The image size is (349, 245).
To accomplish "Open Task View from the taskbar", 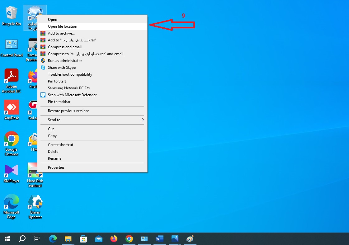I will tap(37, 239).
